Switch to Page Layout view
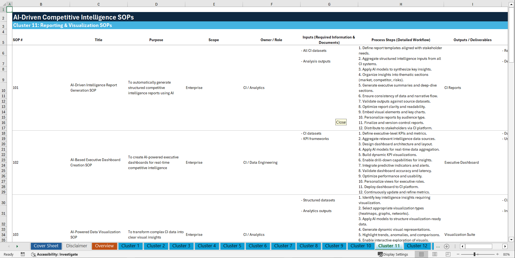This screenshot has height=258, width=515. click(435, 254)
